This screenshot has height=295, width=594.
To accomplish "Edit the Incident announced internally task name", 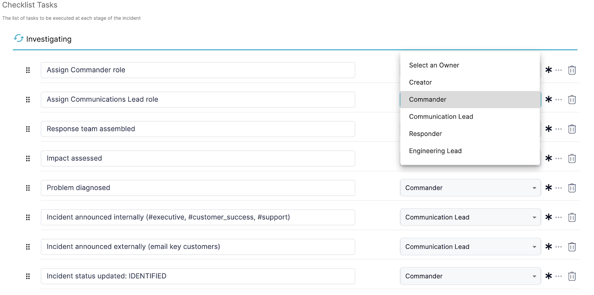I will tap(198, 217).
